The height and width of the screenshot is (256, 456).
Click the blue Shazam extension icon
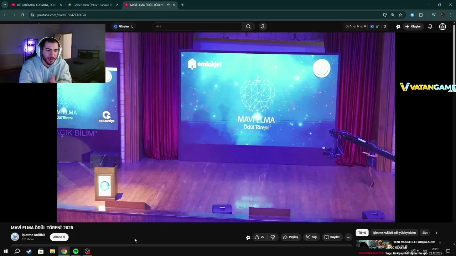tap(412, 15)
